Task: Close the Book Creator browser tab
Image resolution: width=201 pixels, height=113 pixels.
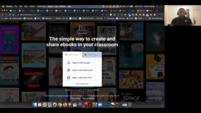Action: (144, 11)
